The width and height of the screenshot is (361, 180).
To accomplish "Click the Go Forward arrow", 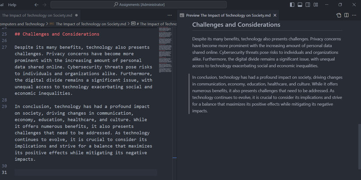I will click(44, 5).
